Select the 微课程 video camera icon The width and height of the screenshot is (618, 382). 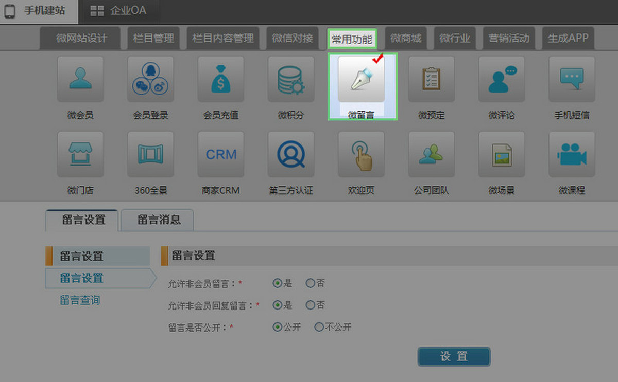572,154
